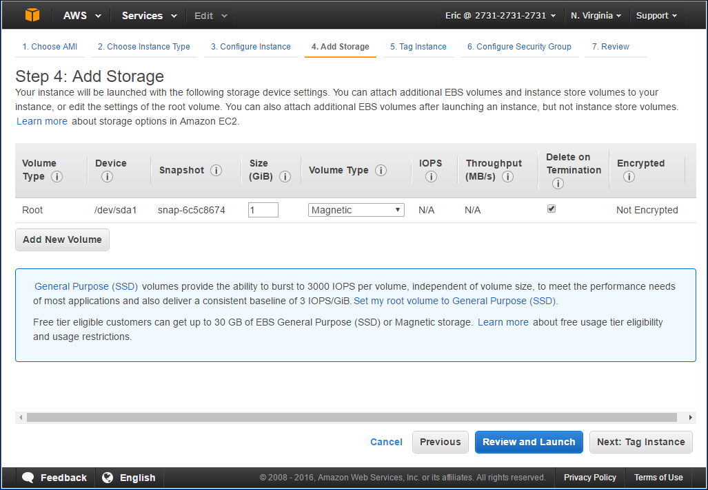
Task: Click the info icon beside row Volume Type header
Action: 57,177
